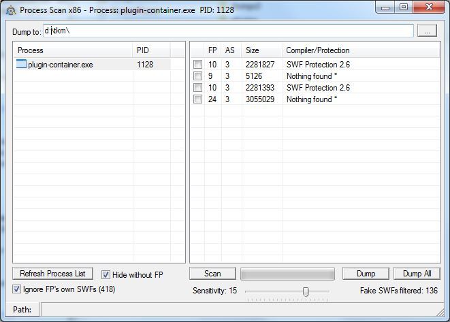Click the Process Scan app icon in title bar
This screenshot has width=450, height=322.
11,10
